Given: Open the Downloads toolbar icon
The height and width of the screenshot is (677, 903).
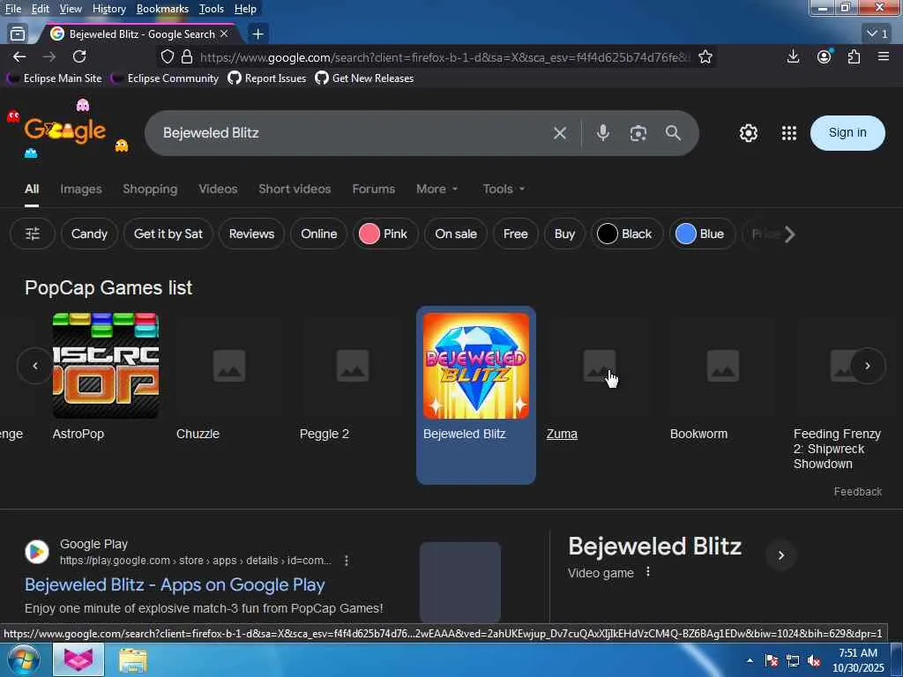Looking at the screenshot, I should pyautogui.click(x=793, y=56).
